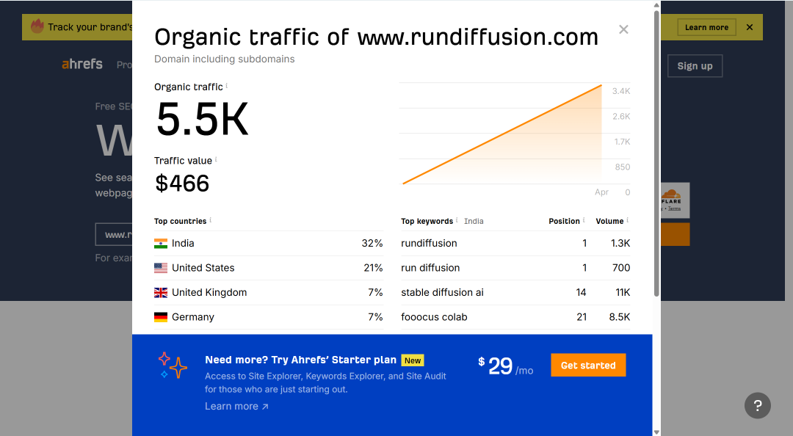Click the $466 traffic value
This screenshot has height=436, width=793.
[182, 183]
